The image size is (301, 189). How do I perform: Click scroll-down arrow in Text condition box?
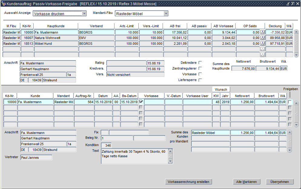point(170,161)
